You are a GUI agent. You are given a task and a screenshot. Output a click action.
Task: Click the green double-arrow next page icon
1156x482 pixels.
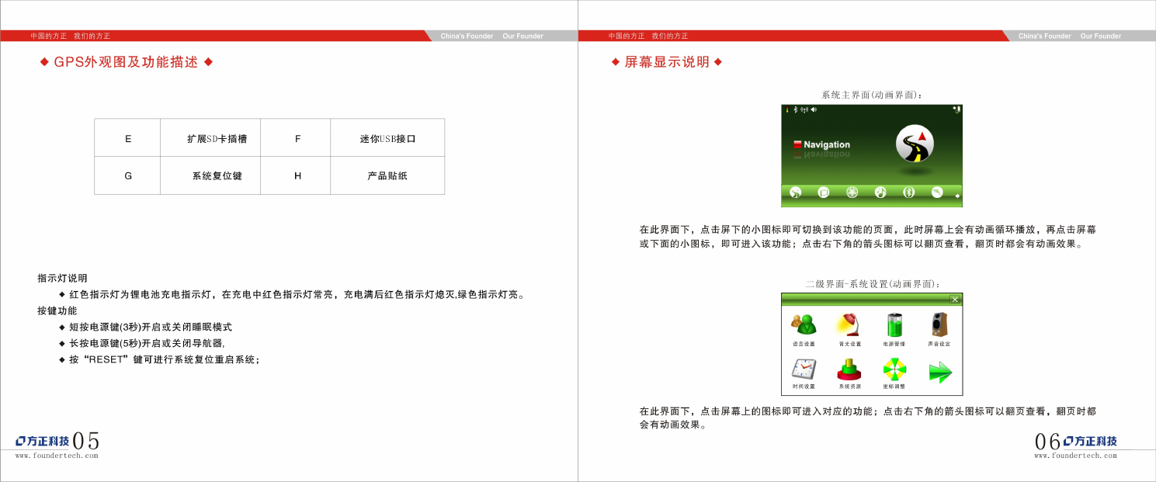click(x=940, y=372)
